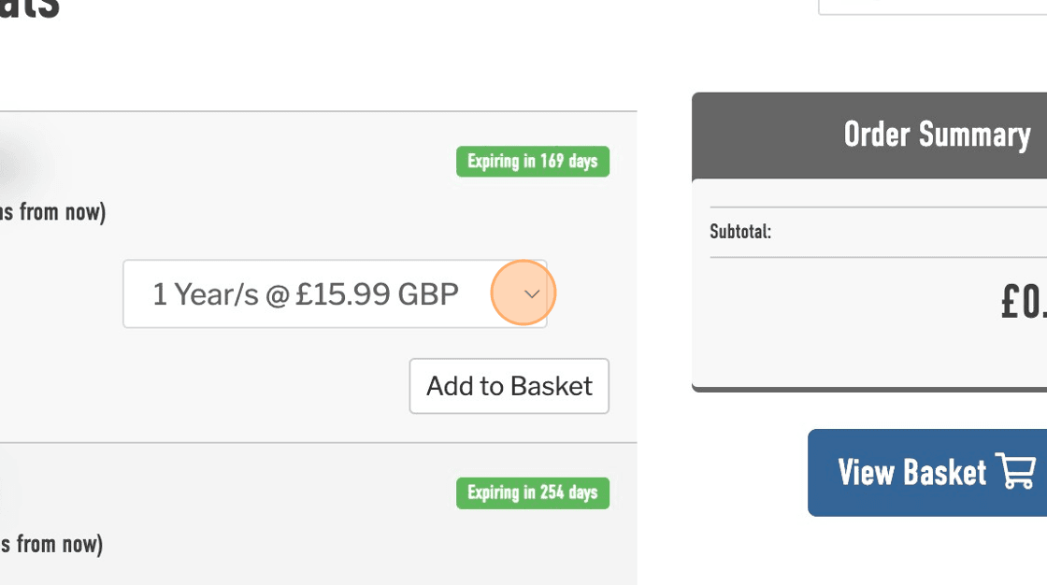
Task: Click the Order Summary header
Action: click(936, 136)
